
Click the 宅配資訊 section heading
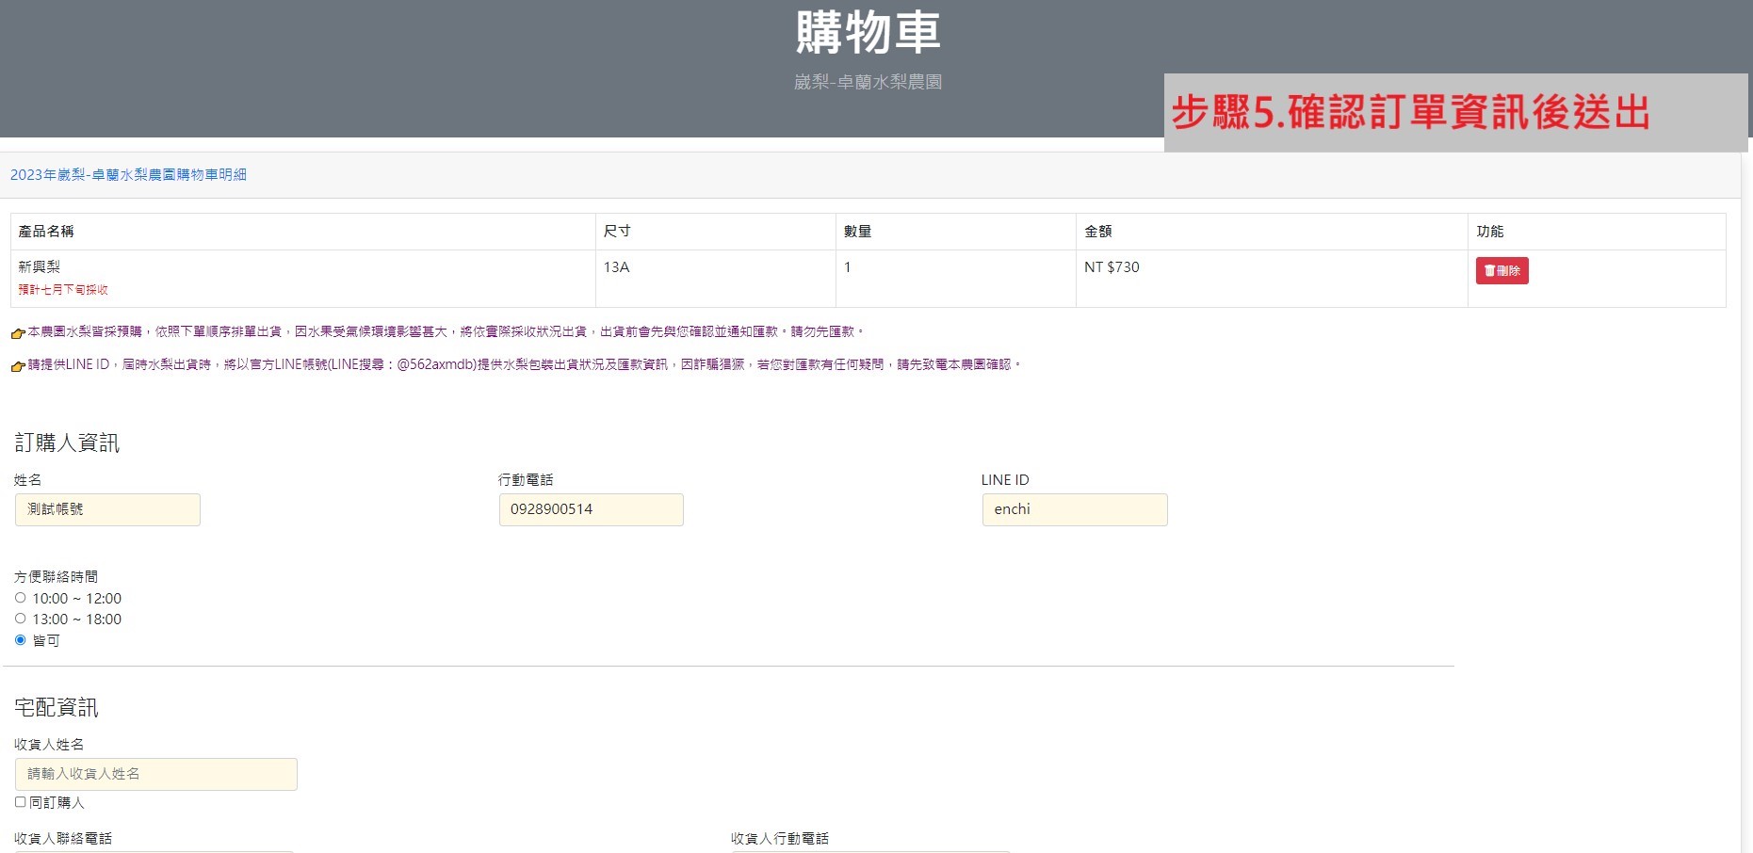click(57, 708)
